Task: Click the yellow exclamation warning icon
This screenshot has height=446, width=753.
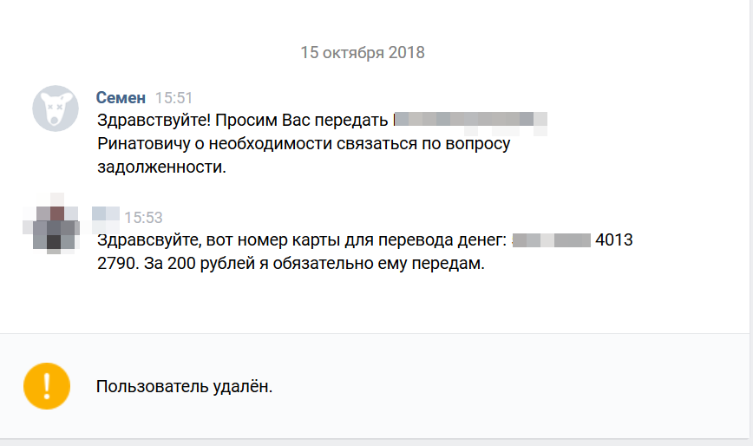Action: pos(46,385)
